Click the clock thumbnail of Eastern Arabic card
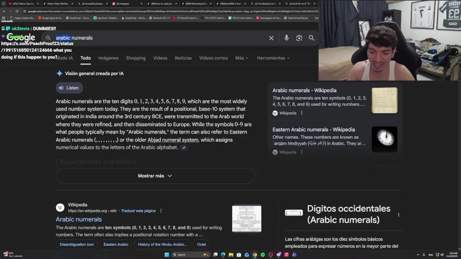This screenshot has width=461, height=259. [x=384, y=139]
